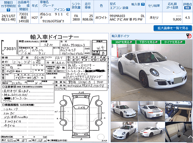The image size is (193, 143).
Task: Click the evaluation score 4.5 cell
Action: [x=188, y=18]
